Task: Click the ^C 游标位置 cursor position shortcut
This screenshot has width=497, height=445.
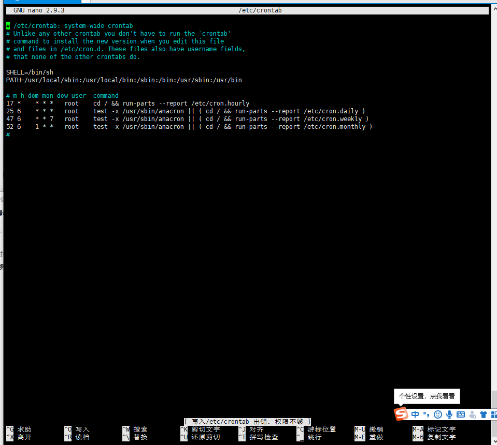Action: (x=316, y=429)
